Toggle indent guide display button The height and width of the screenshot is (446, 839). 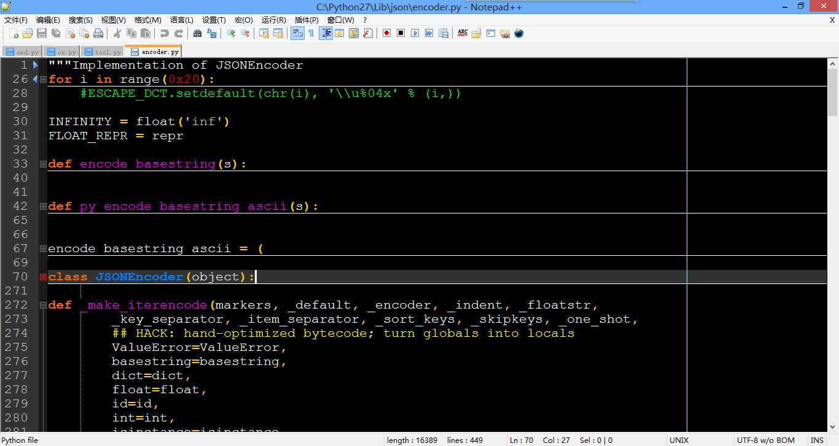tap(325, 33)
